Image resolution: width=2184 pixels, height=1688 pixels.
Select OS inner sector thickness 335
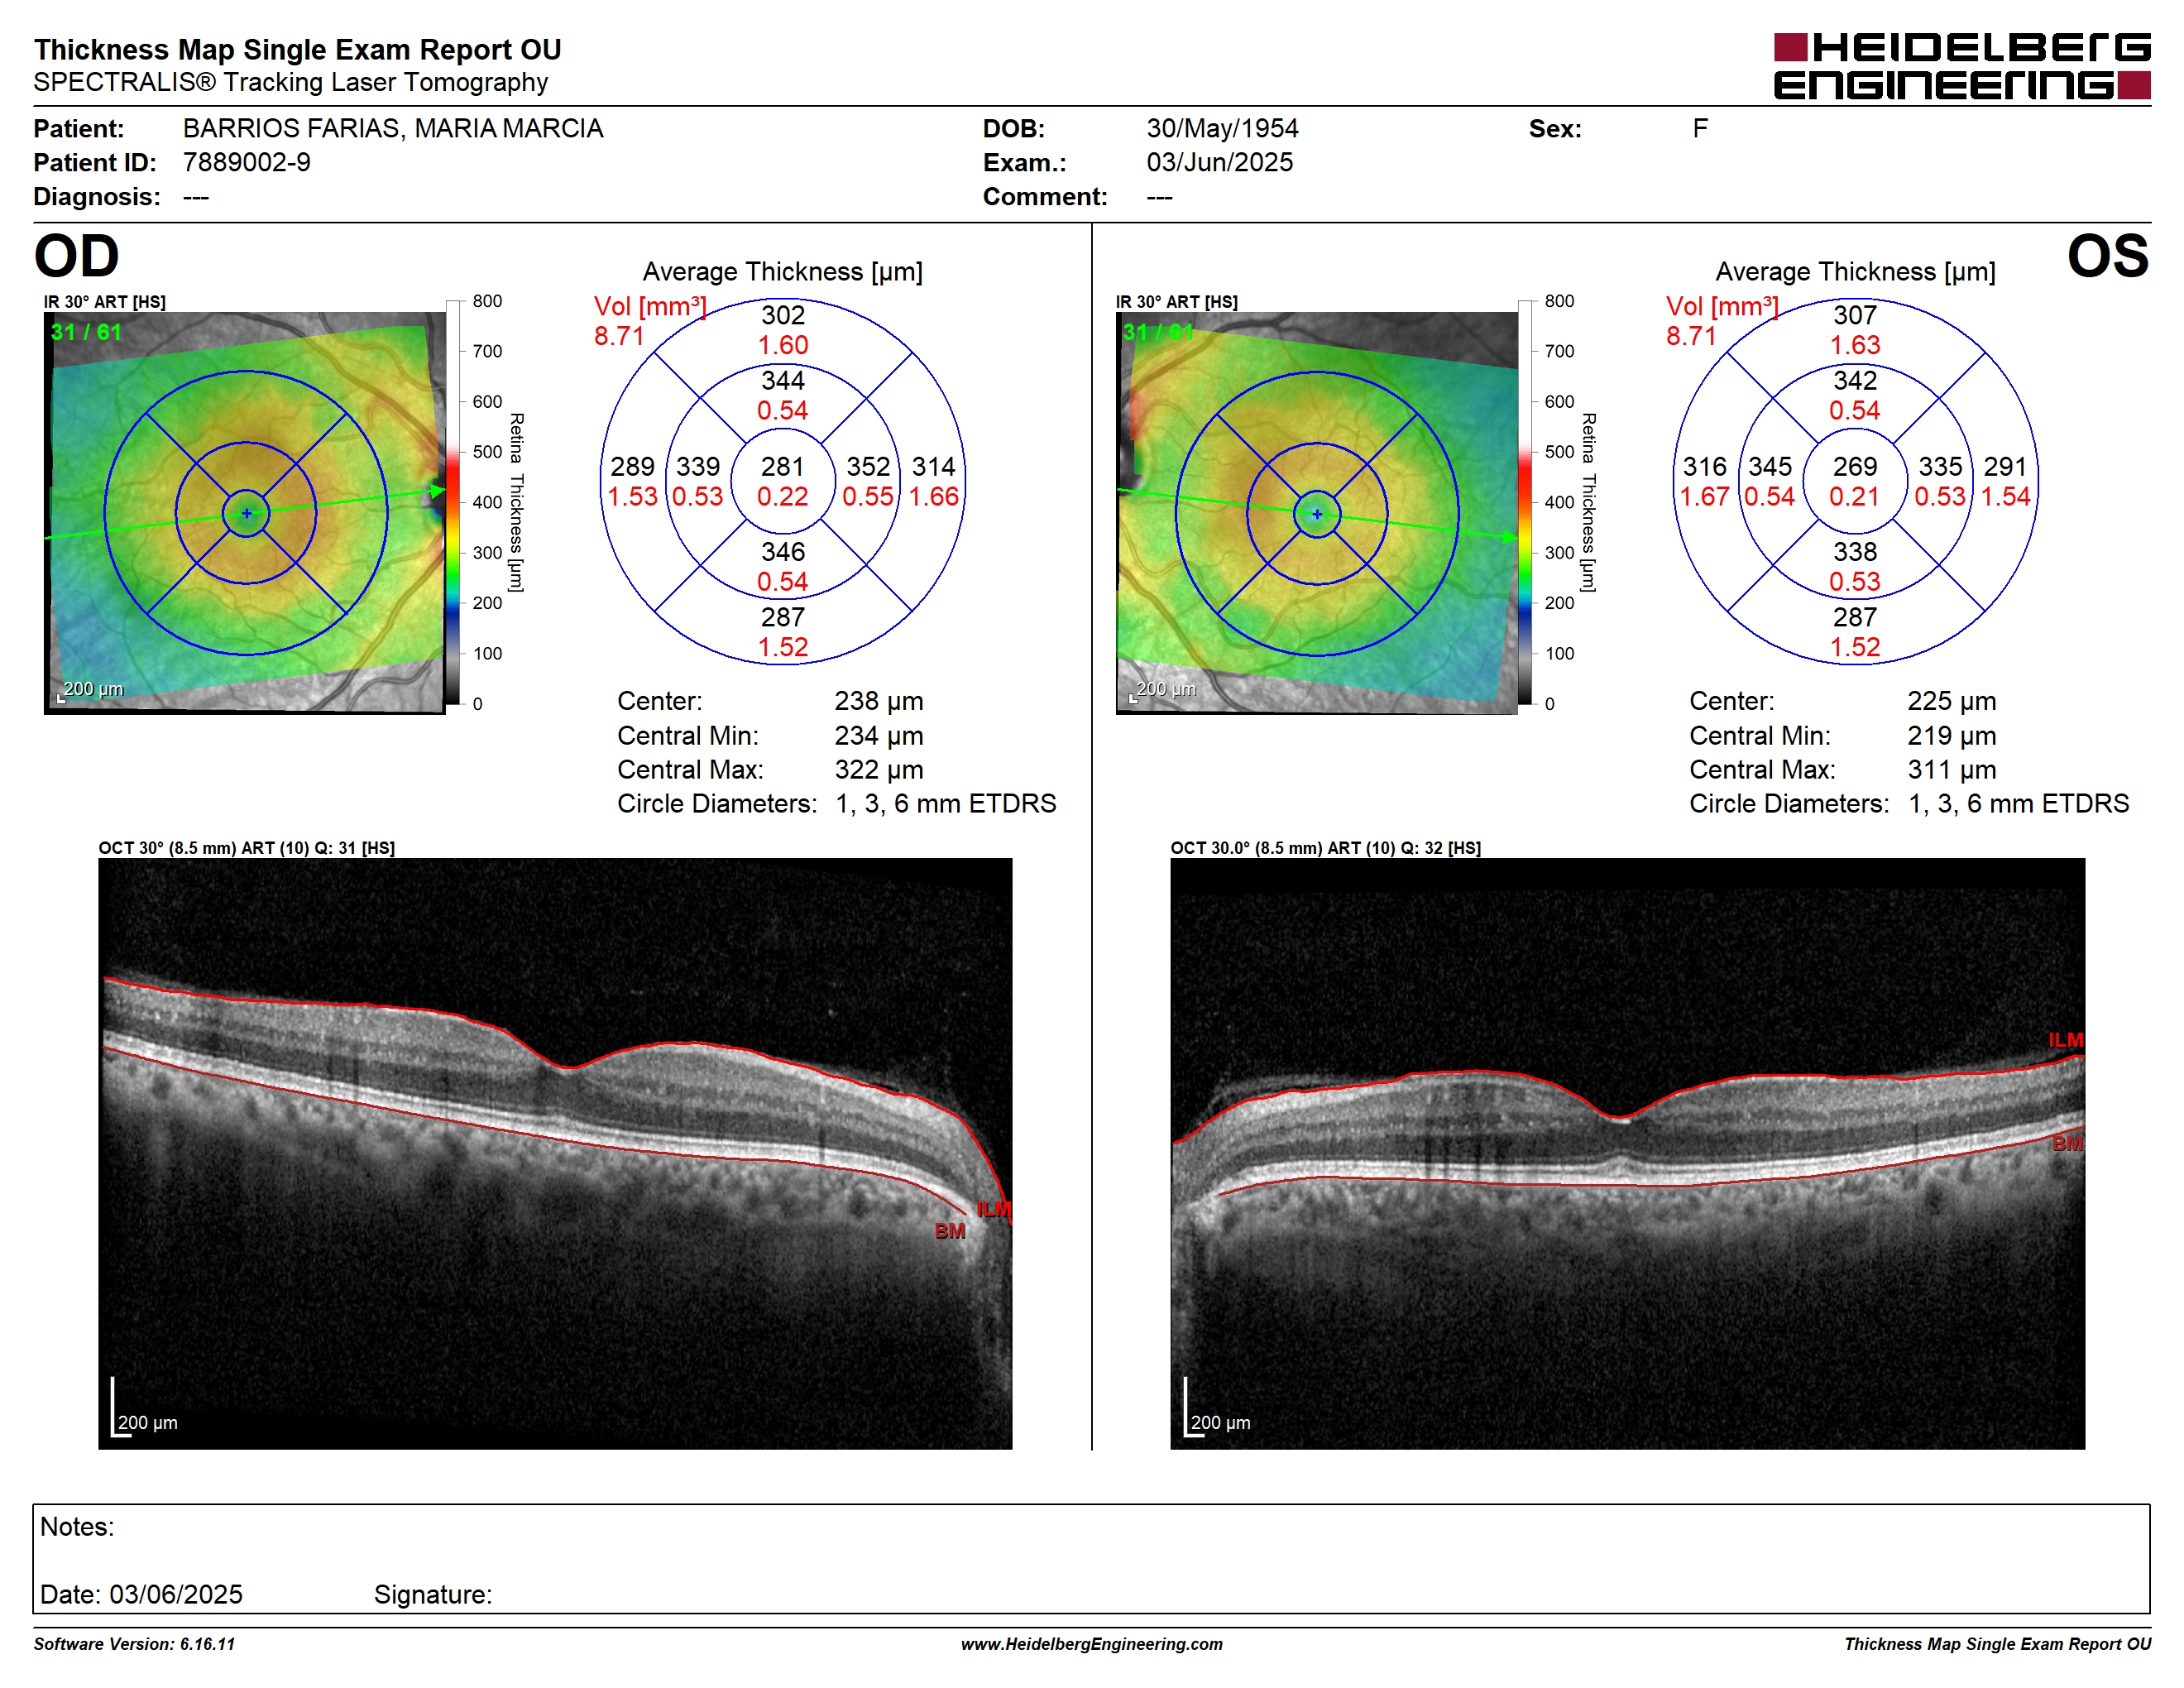1940,467
